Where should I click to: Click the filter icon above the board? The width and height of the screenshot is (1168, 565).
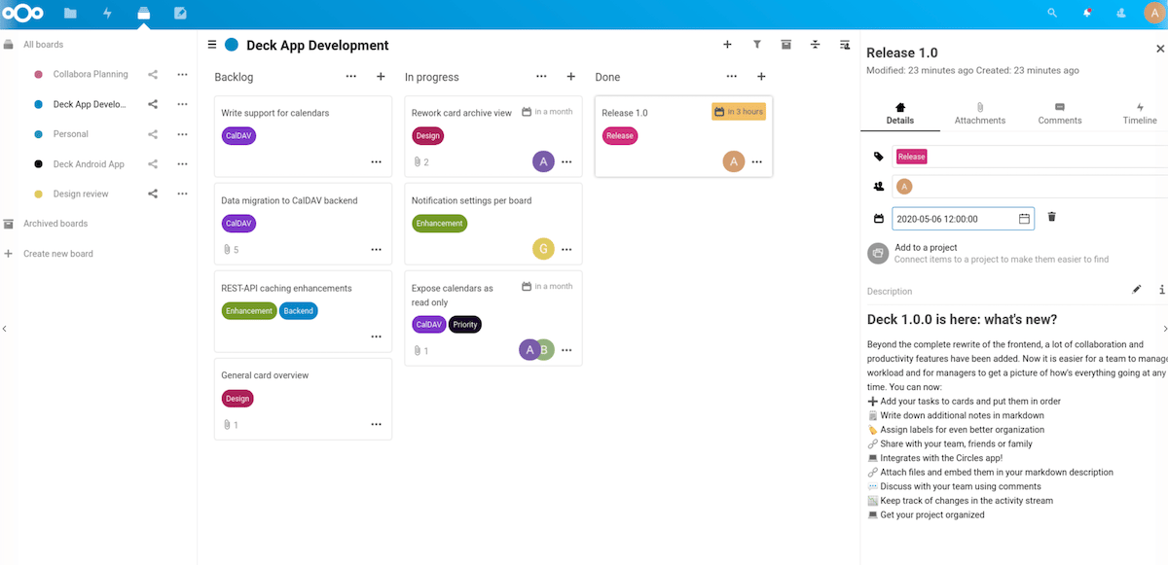[x=757, y=44]
